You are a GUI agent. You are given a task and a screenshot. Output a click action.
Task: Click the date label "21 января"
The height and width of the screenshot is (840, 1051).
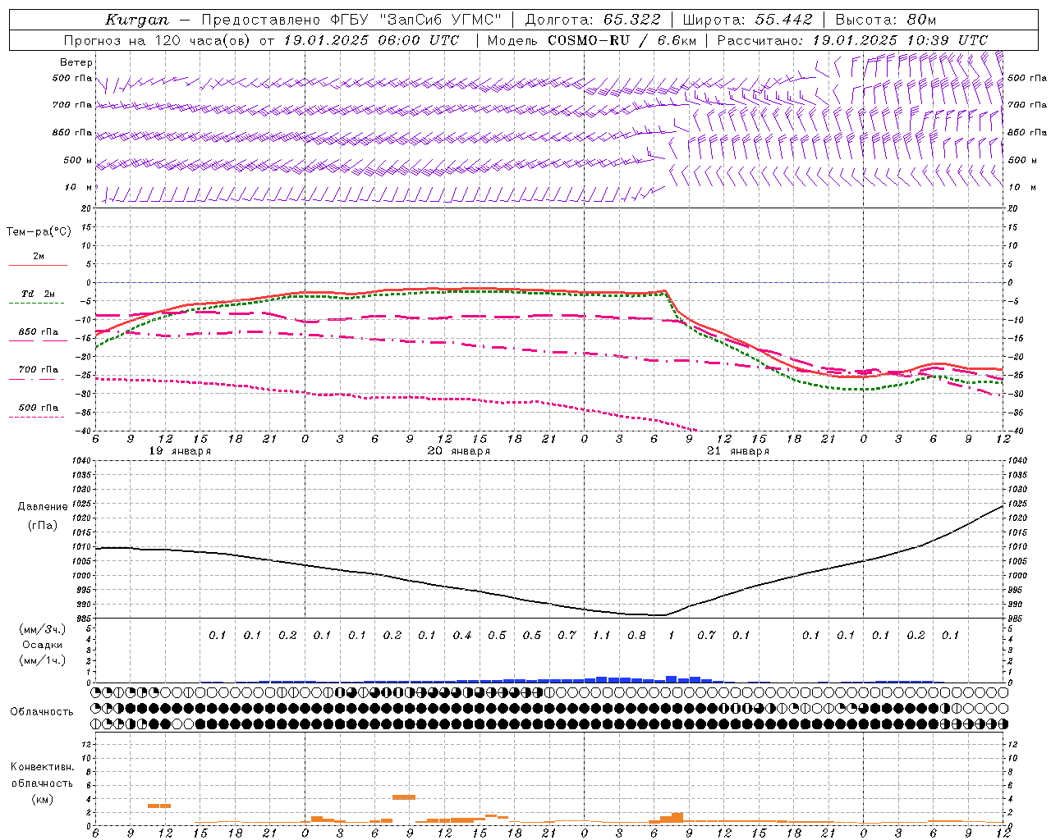pyautogui.click(x=738, y=451)
